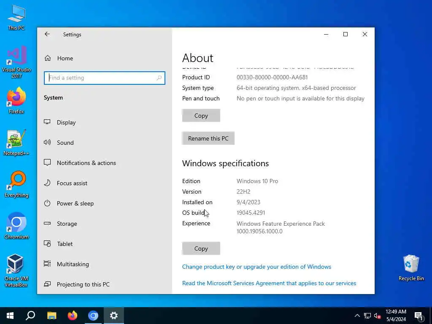Click the Settings gear in the taskbar
The width and height of the screenshot is (432, 324).
[x=114, y=316]
